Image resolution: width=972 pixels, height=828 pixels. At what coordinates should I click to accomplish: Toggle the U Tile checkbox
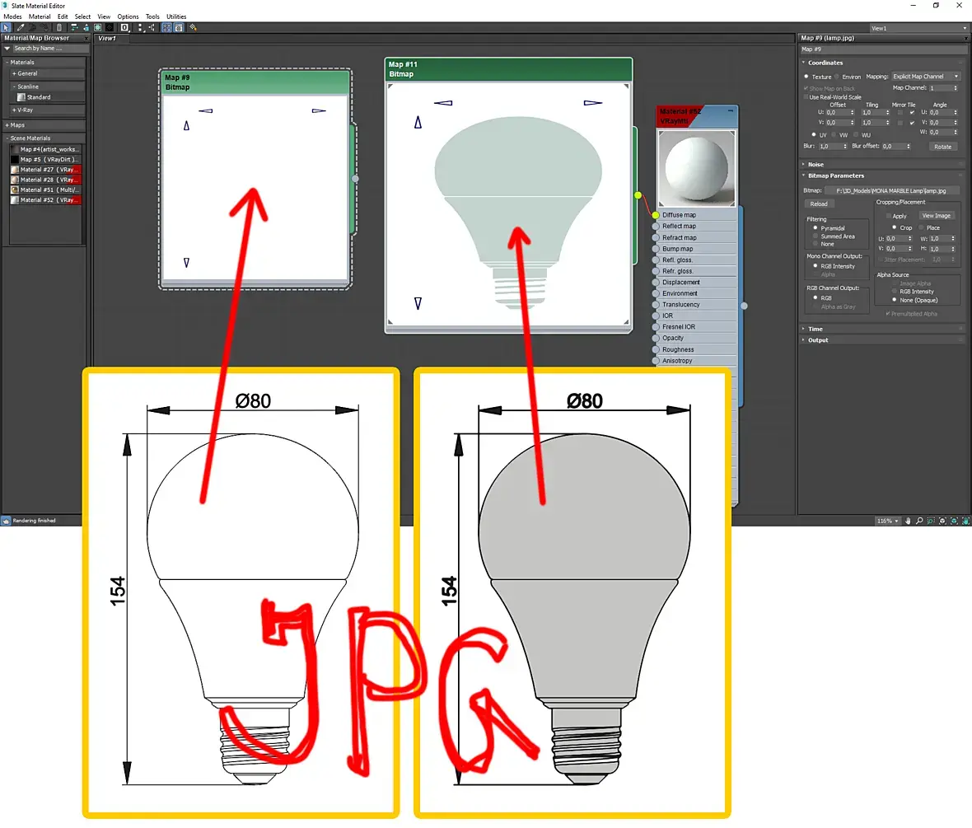tap(912, 113)
